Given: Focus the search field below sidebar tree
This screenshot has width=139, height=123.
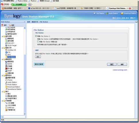Looking at the screenshot, I should click(14, 117).
